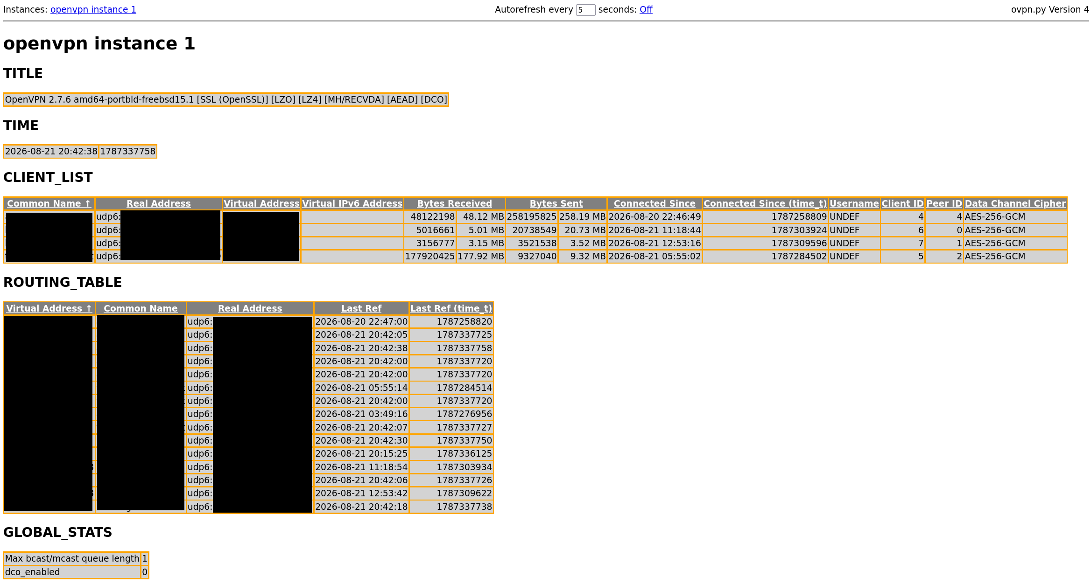Image resolution: width=1091 pixels, height=584 pixels.
Task: Sort by Connected Since (time_t) column
Action: pos(765,204)
